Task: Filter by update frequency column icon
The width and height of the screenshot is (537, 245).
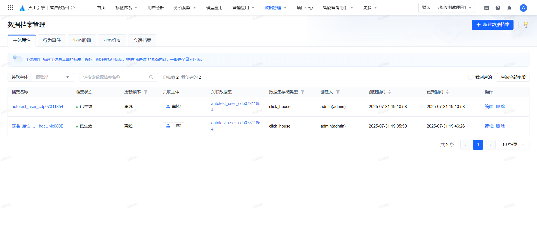Action: coord(146,92)
